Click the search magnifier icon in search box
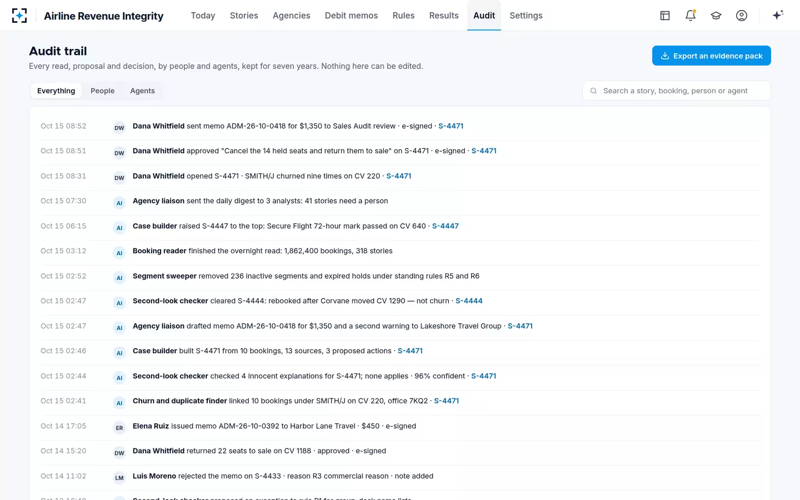Viewport: 800px width, 500px height. point(593,91)
